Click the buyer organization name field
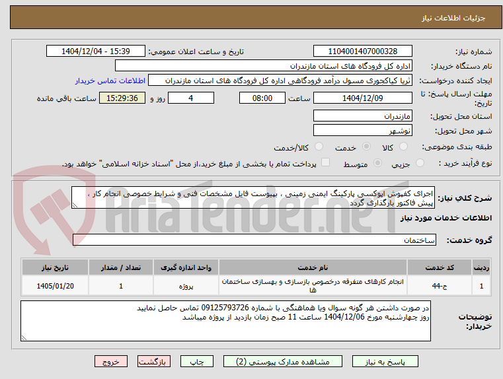 pyautogui.click(x=263, y=66)
